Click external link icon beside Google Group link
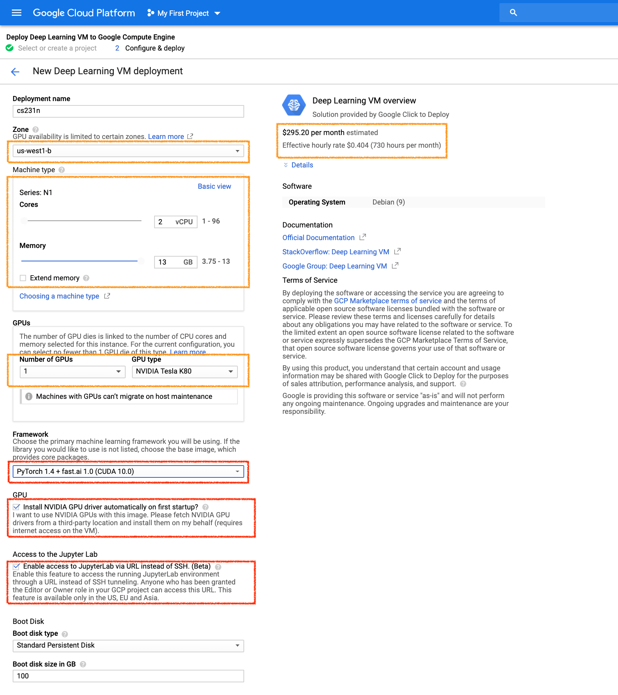This screenshot has width=618, height=695. pos(395,266)
